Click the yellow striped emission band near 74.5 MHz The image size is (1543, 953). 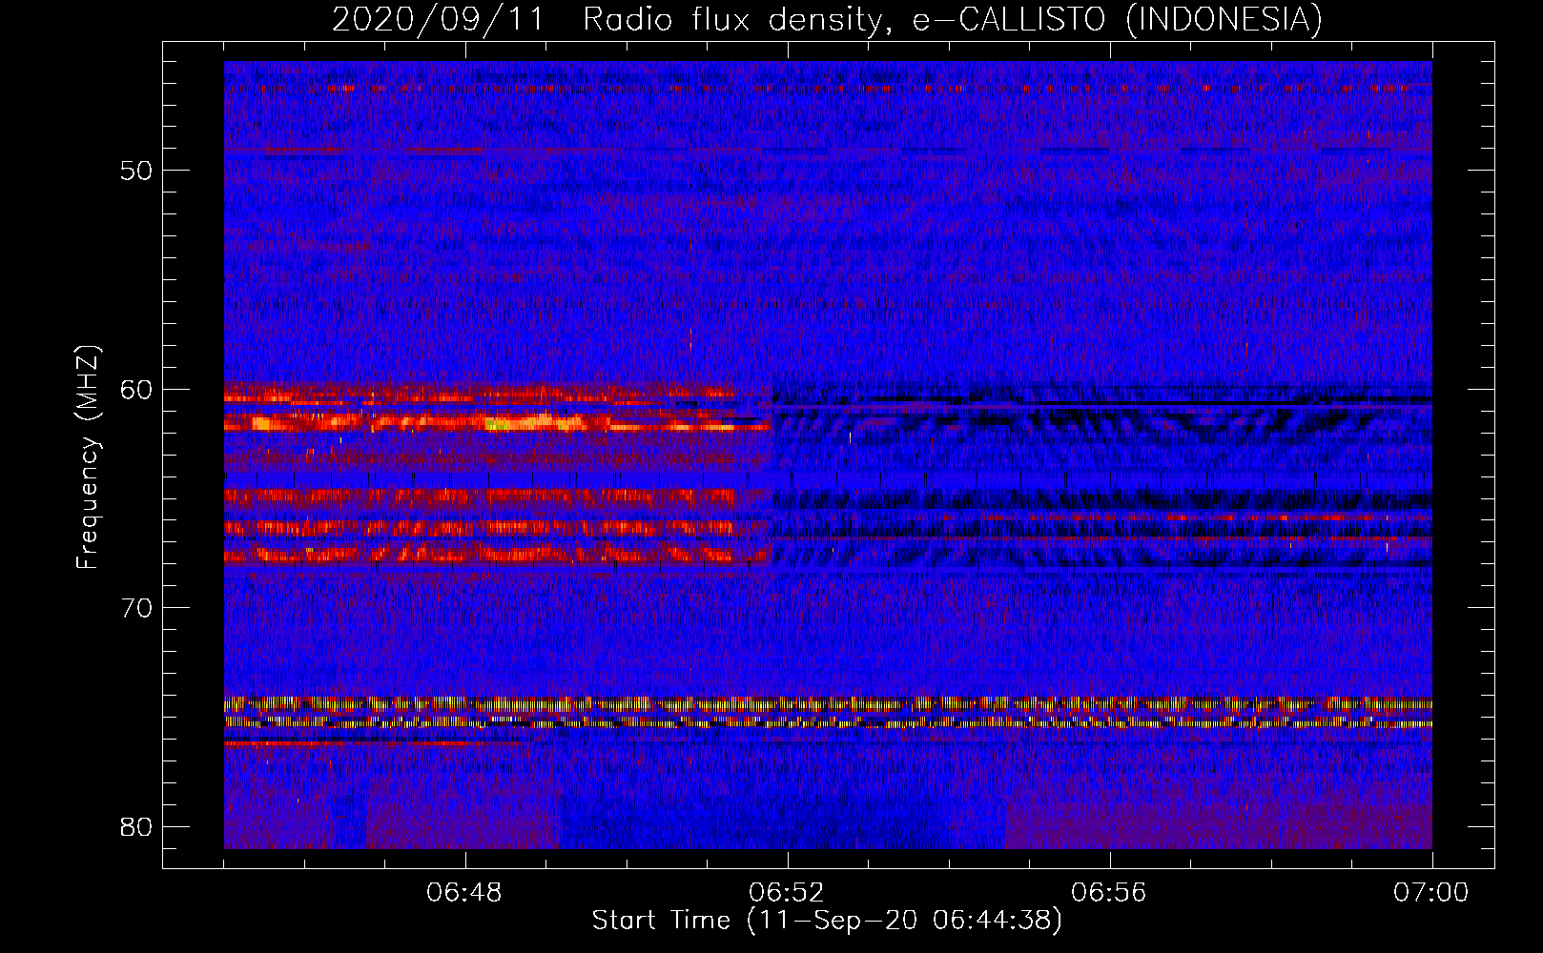tap(828, 705)
